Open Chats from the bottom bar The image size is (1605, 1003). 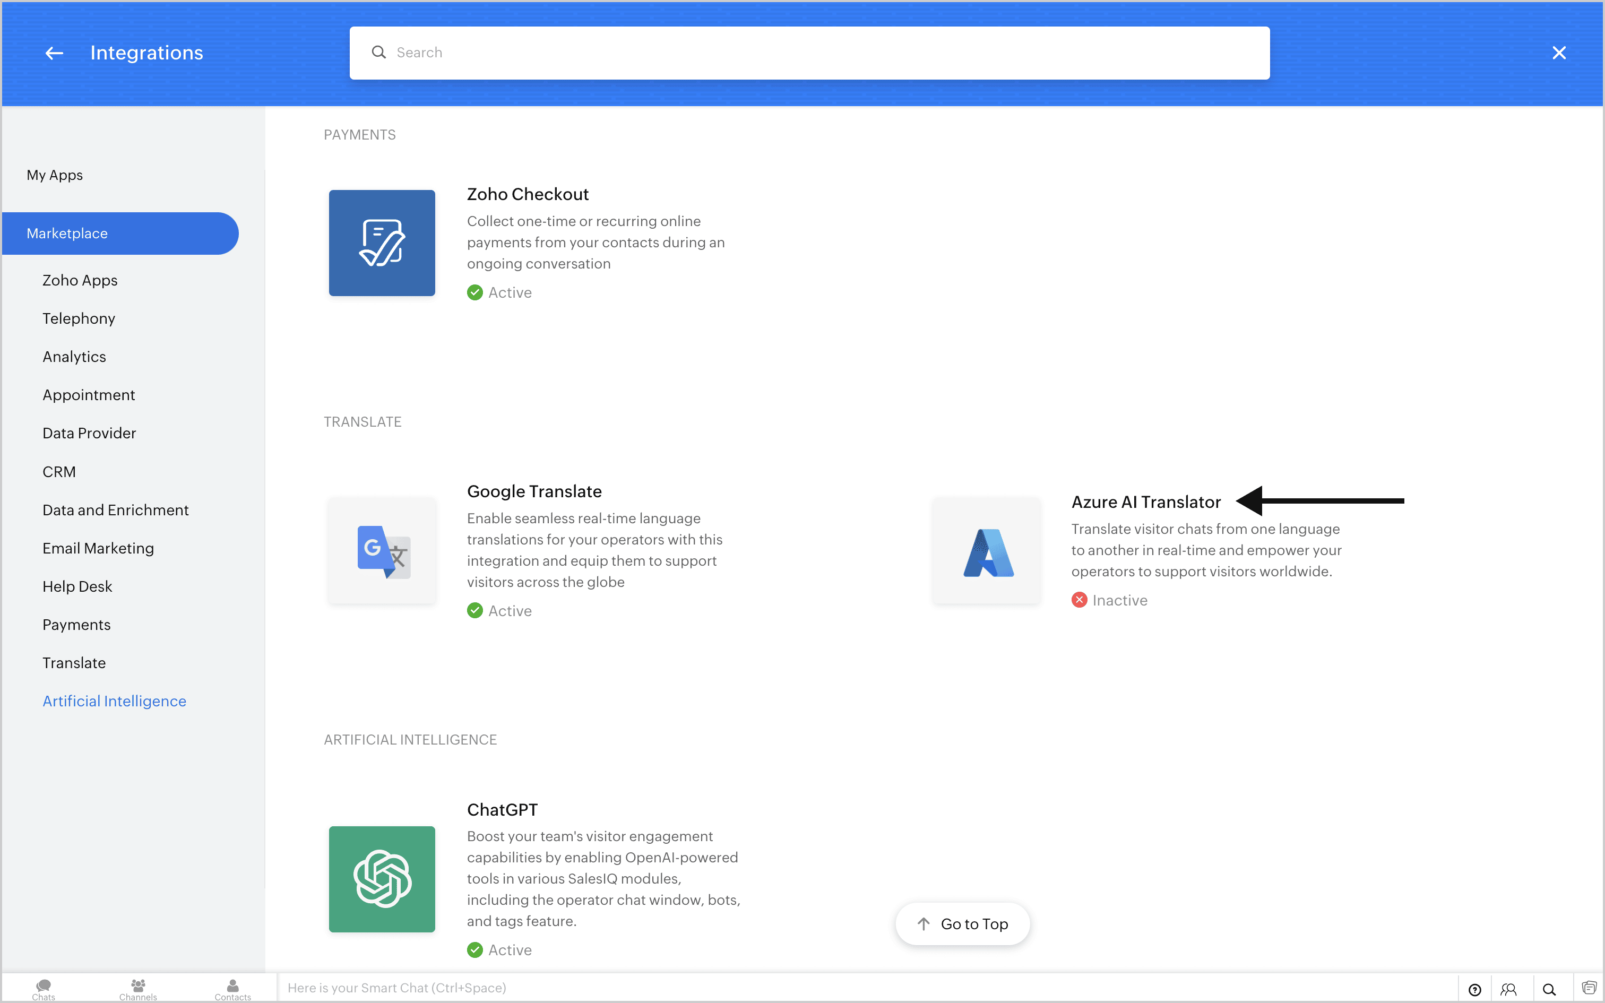click(x=44, y=989)
